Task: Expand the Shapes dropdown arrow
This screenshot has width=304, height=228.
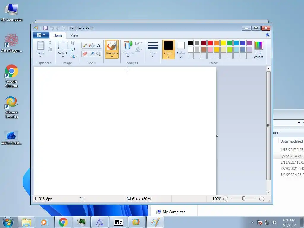Action: [x=128, y=57]
